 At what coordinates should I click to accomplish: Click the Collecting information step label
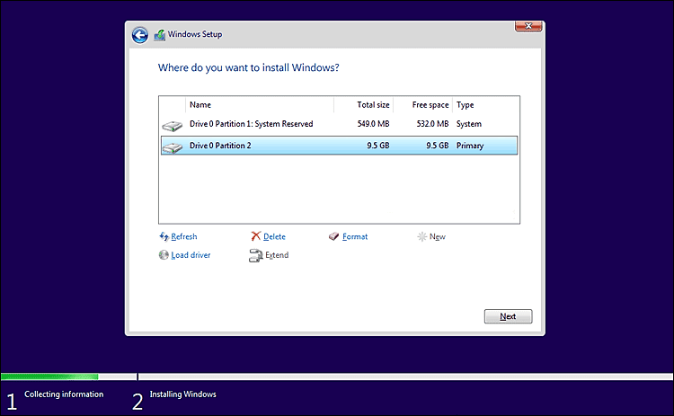[x=64, y=394]
